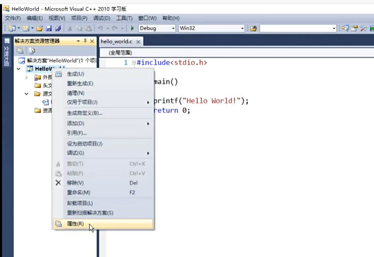Pin the Solution Explorer panel with the pushpin icon
374x257 pixels.
tap(85, 41)
